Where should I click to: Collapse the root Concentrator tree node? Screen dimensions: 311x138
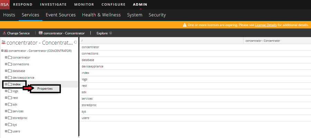(x=2, y=51)
